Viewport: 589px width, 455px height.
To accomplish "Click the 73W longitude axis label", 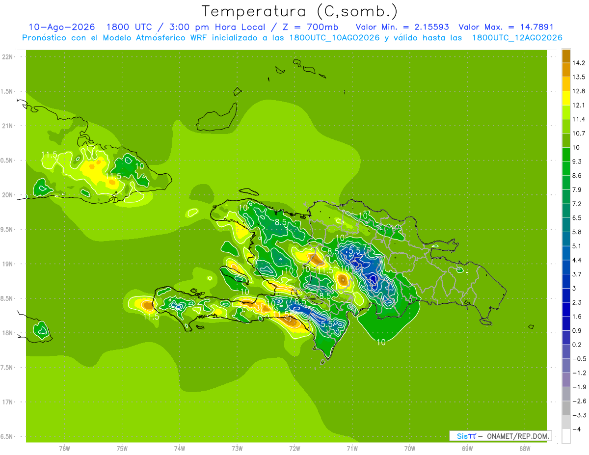I will tap(237, 449).
